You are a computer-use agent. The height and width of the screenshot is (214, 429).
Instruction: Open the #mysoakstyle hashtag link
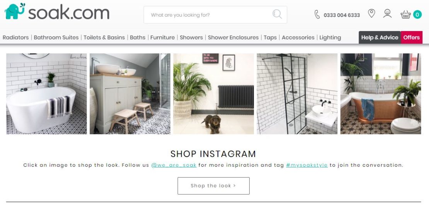pyautogui.click(x=307, y=165)
